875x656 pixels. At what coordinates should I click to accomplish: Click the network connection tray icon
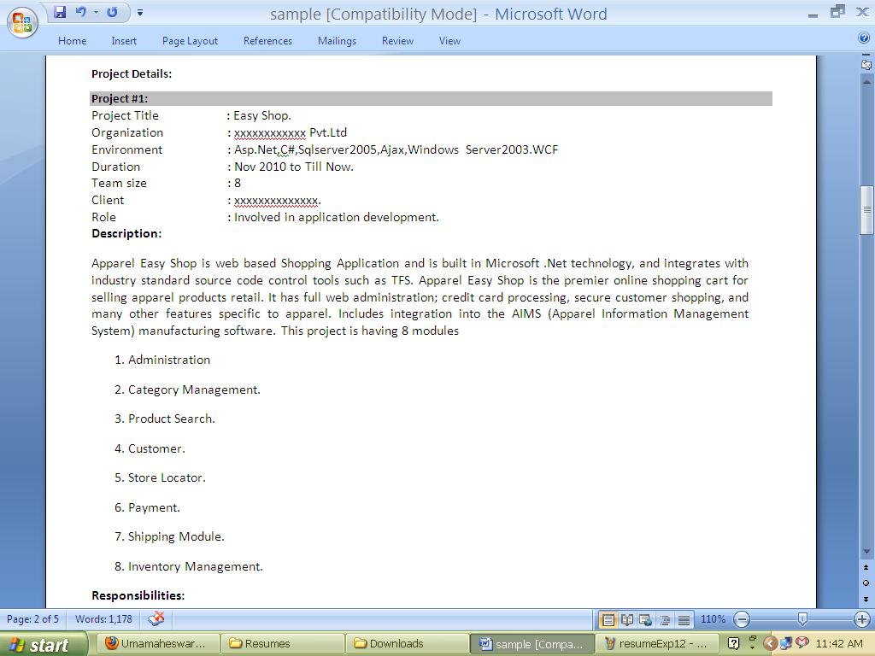[x=786, y=644]
